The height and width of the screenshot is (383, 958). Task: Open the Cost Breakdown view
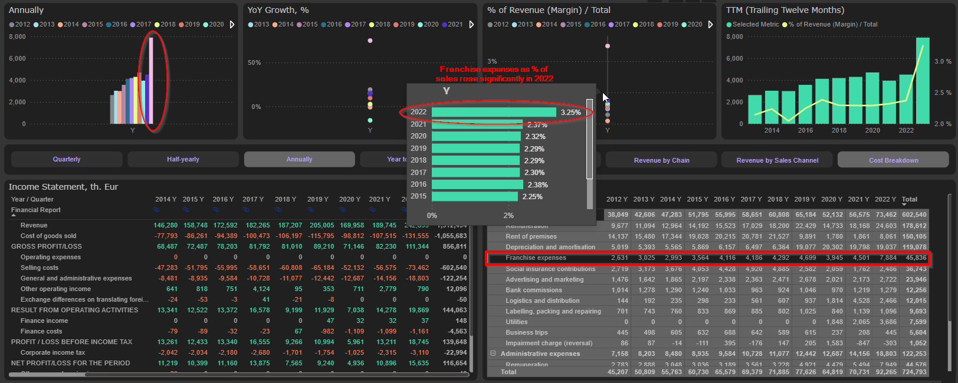tap(893, 160)
